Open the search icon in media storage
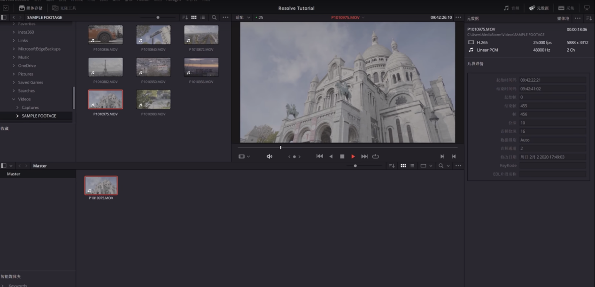The width and height of the screenshot is (595, 287). (x=214, y=17)
